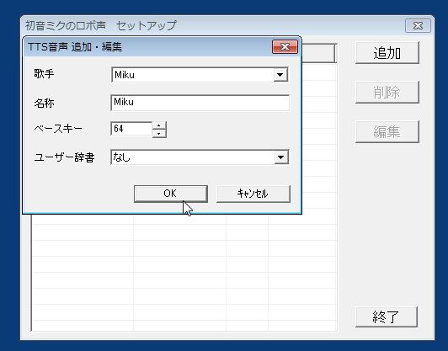Screen dimensions: 448x351
Task: Click the 編集 edit button
Action: tap(387, 131)
